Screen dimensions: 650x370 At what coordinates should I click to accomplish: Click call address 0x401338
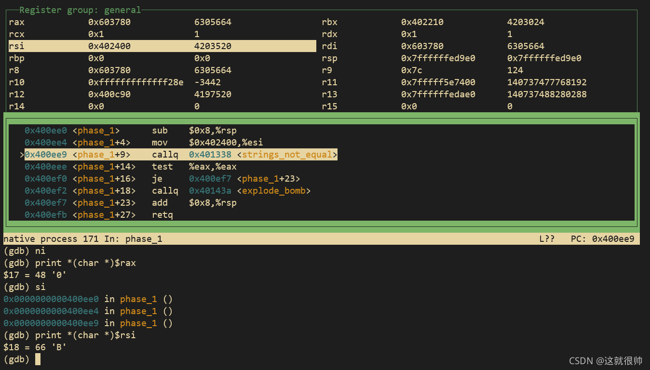click(x=210, y=155)
